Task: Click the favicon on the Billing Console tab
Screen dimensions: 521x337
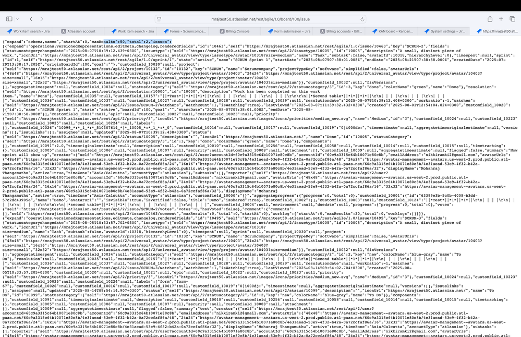Action: 221,31
